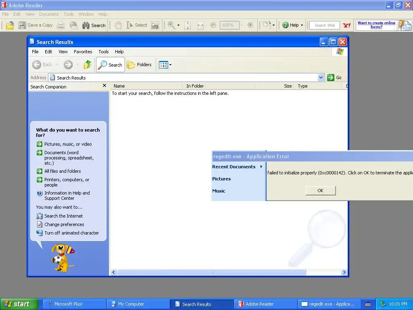Toggle the Folders pane button

click(x=139, y=65)
